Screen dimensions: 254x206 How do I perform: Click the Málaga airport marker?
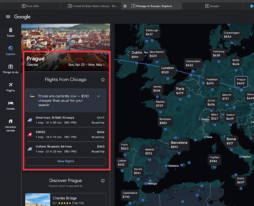[x=146, y=184]
